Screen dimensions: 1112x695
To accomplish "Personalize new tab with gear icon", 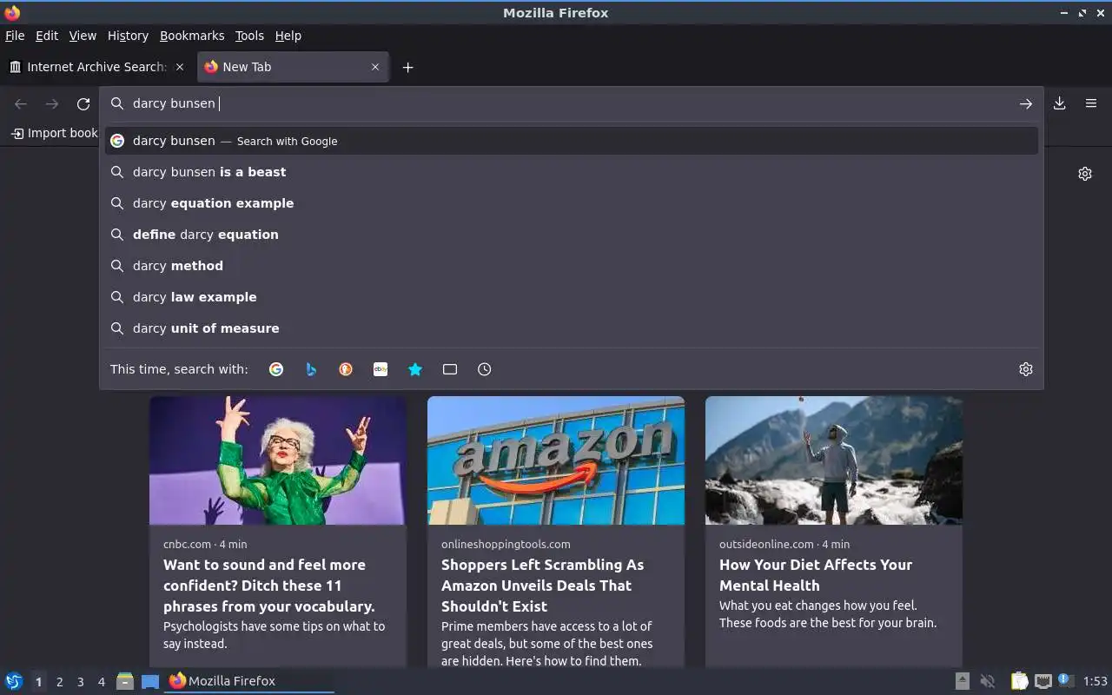I will pos(1085,174).
